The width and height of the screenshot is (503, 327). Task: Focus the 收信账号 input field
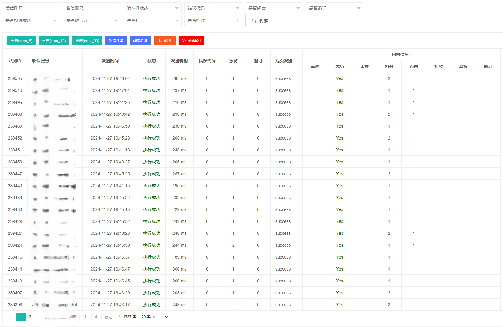coord(92,8)
